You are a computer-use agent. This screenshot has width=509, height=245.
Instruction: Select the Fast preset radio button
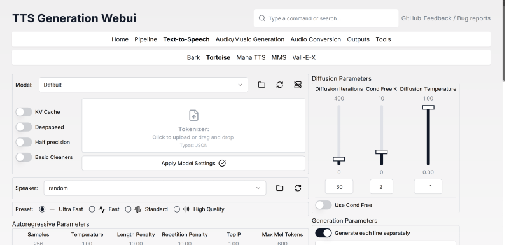(x=92, y=209)
